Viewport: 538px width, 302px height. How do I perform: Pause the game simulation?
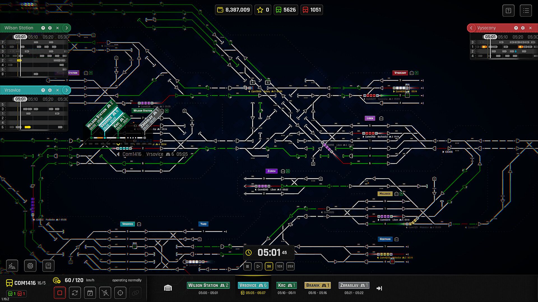pyautogui.click(x=247, y=266)
